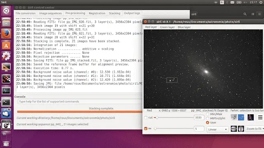Open the Bluetooth indicator menu
The image size is (264, 148).
pos(227,2)
